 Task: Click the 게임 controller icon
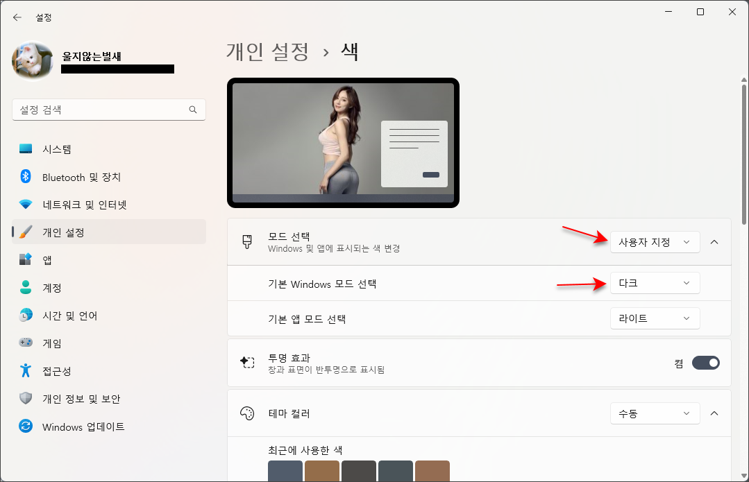[26, 343]
